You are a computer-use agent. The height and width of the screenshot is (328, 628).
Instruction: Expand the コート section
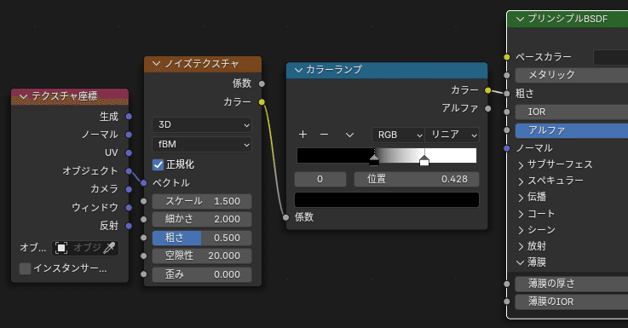(x=521, y=214)
